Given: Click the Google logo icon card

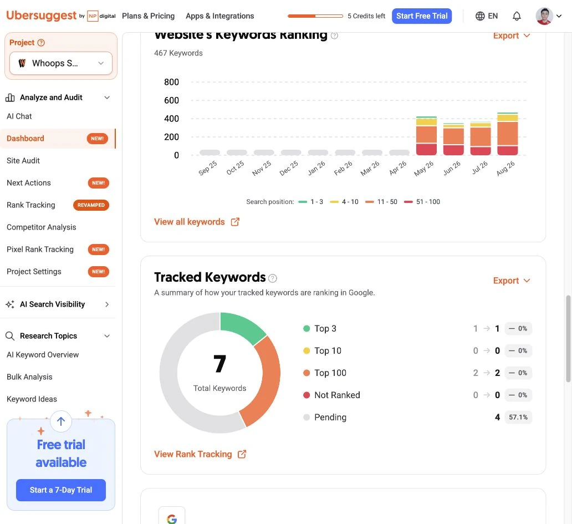Looking at the screenshot, I should tap(172, 516).
